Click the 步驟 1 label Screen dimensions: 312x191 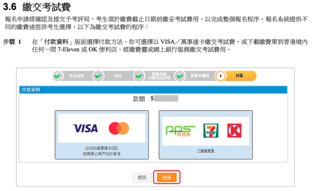[x=12, y=42]
